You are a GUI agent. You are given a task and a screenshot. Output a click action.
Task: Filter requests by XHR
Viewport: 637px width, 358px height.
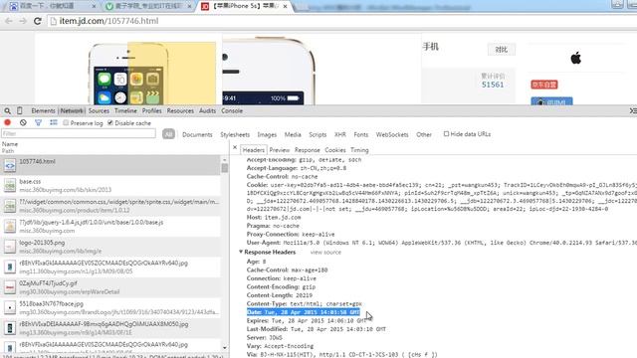(x=340, y=134)
